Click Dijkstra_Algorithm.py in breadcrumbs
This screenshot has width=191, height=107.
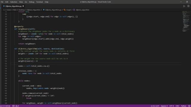(53, 10)
